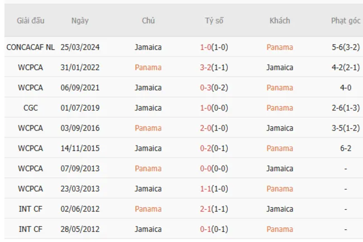The width and height of the screenshot is (363, 242).
Task: Open the 0-1(0-1) score from 28/05/2012
Action: pos(214,229)
